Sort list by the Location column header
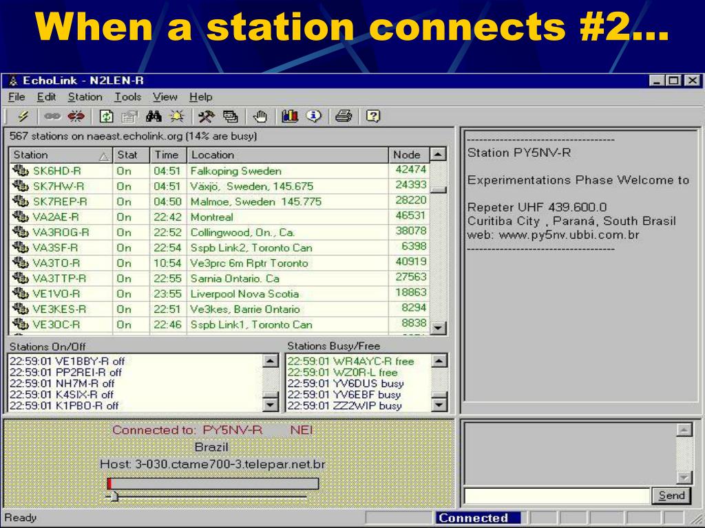 (288, 155)
